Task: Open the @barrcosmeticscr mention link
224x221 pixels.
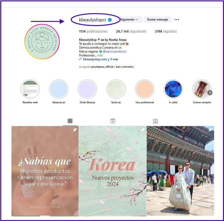Action: [115, 51]
